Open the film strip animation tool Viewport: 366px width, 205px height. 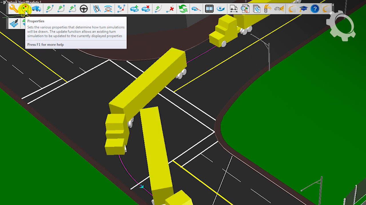pyautogui.click(x=209, y=9)
